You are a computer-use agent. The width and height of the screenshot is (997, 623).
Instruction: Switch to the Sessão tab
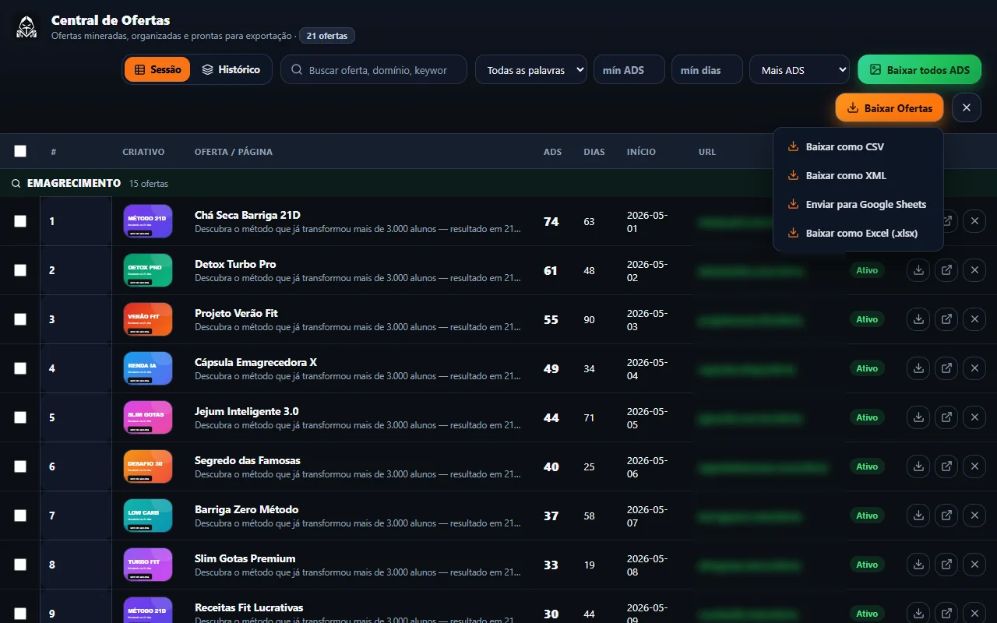(x=157, y=69)
